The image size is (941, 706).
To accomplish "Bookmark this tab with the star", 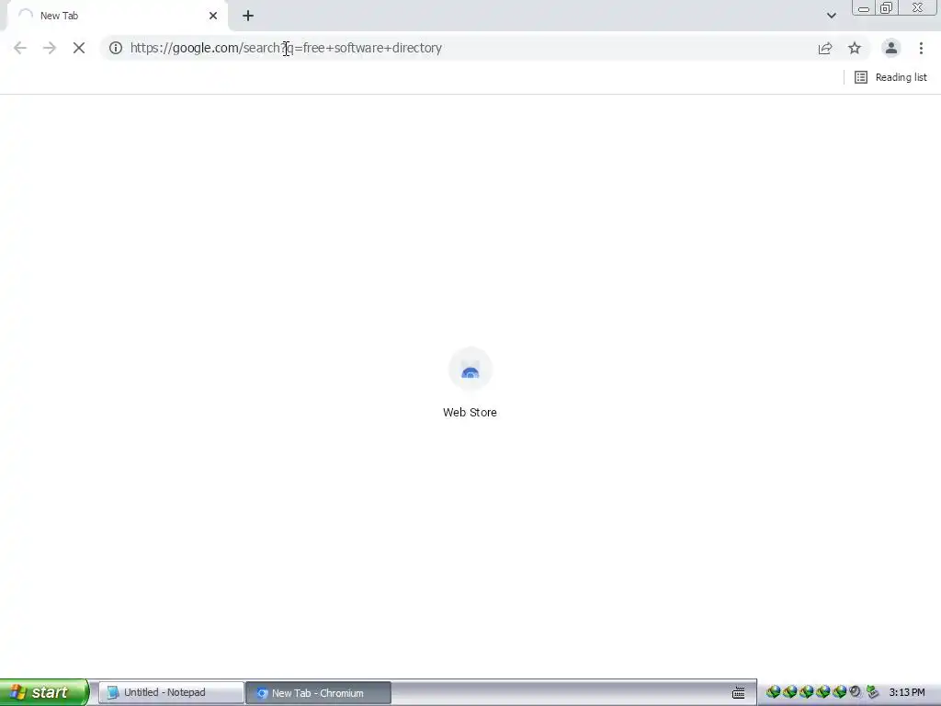I will click(x=855, y=48).
